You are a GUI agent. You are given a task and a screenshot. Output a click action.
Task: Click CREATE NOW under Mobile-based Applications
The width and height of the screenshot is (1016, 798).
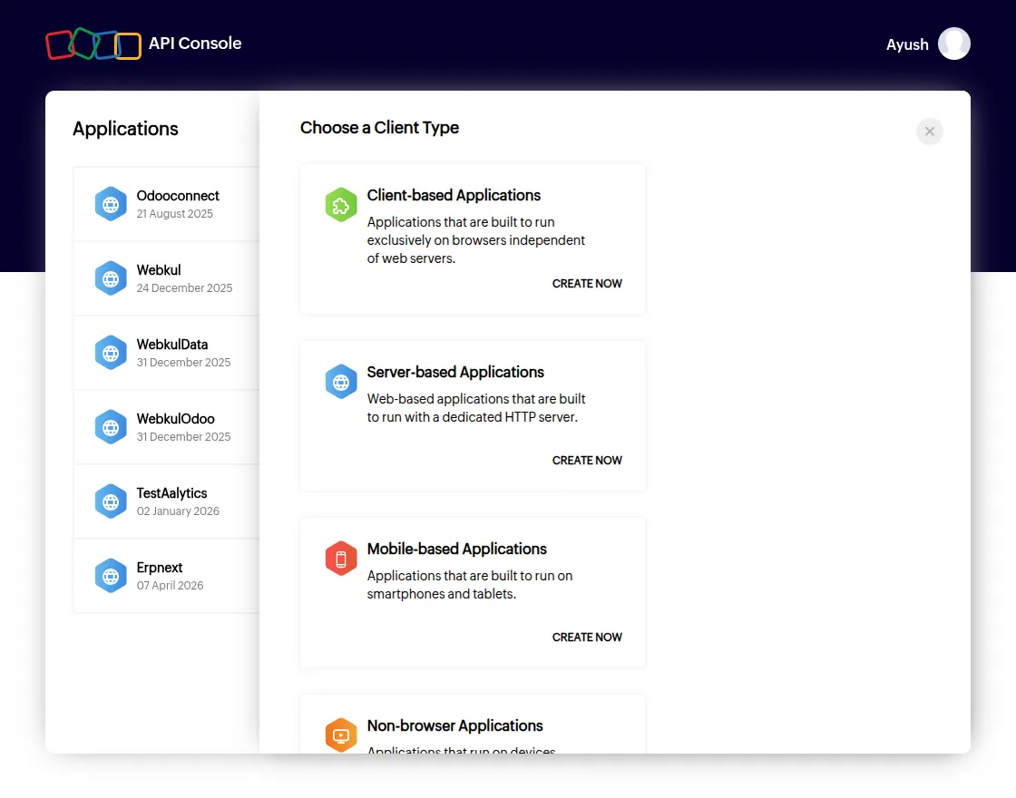[587, 637]
